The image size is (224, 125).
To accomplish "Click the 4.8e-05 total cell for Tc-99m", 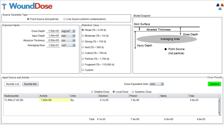I will click(203, 100).
